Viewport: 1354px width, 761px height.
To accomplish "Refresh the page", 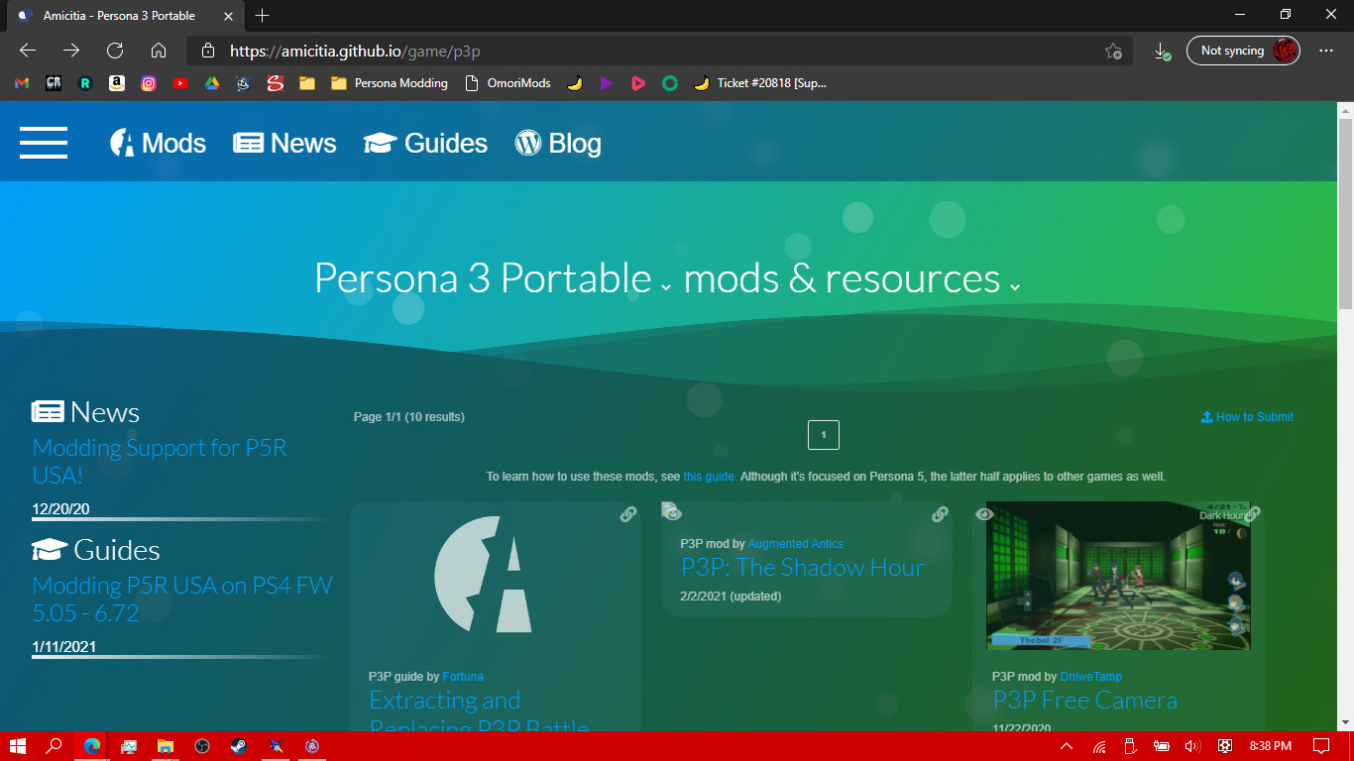I will pos(115,51).
